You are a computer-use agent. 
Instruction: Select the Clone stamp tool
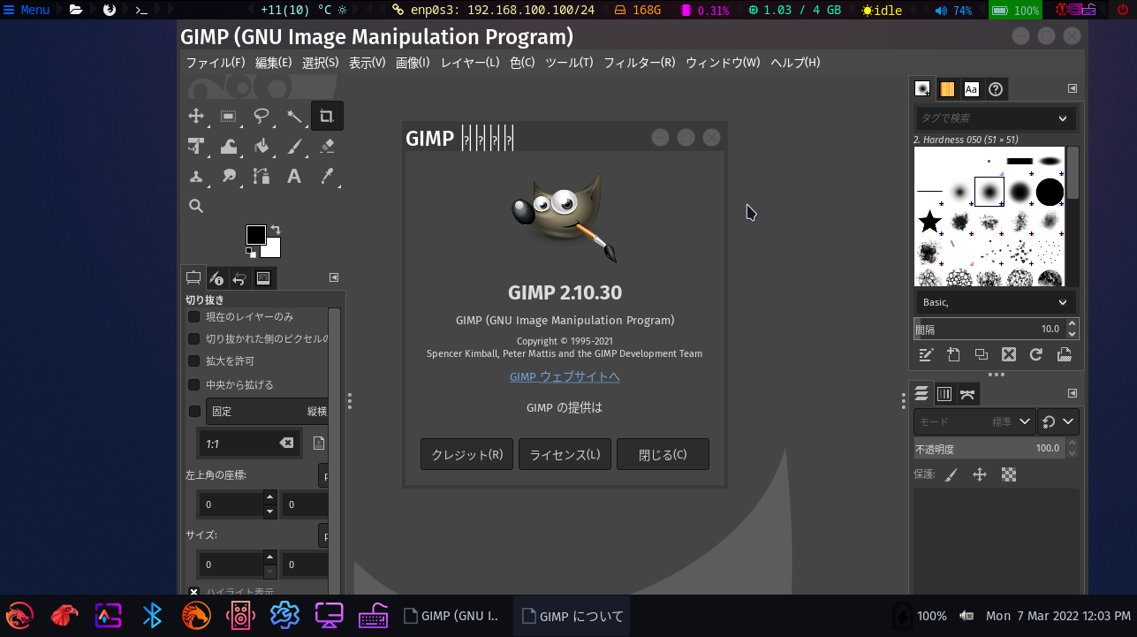pos(196,176)
